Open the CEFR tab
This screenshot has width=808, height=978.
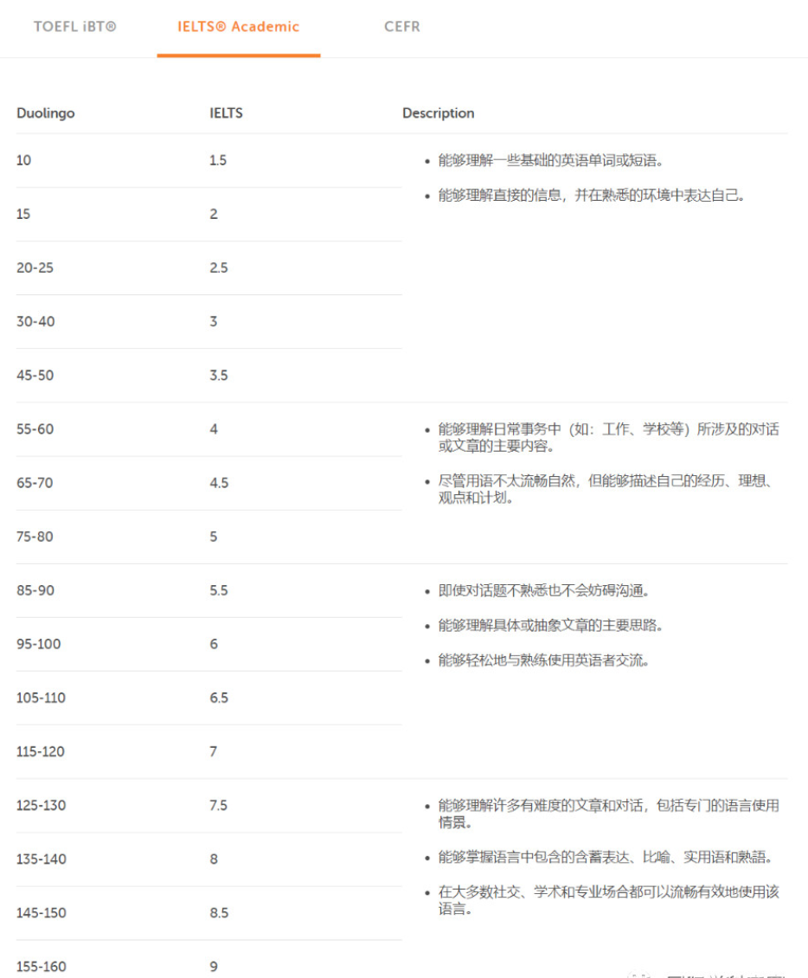pyautogui.click(x=402, y=27)
